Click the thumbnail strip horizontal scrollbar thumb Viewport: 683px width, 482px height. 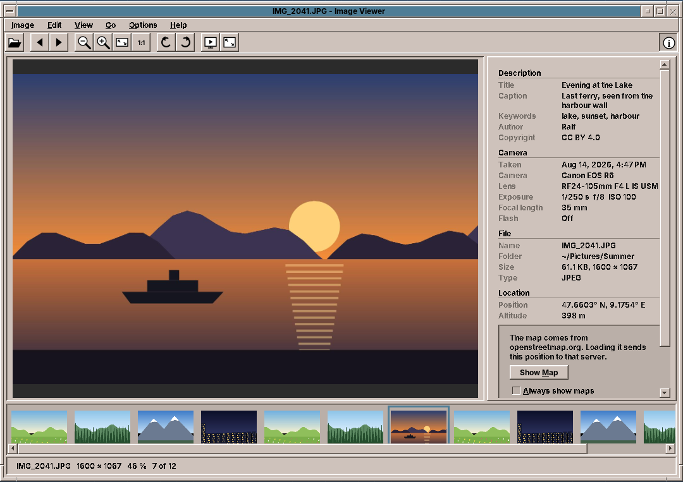[302, 448]
